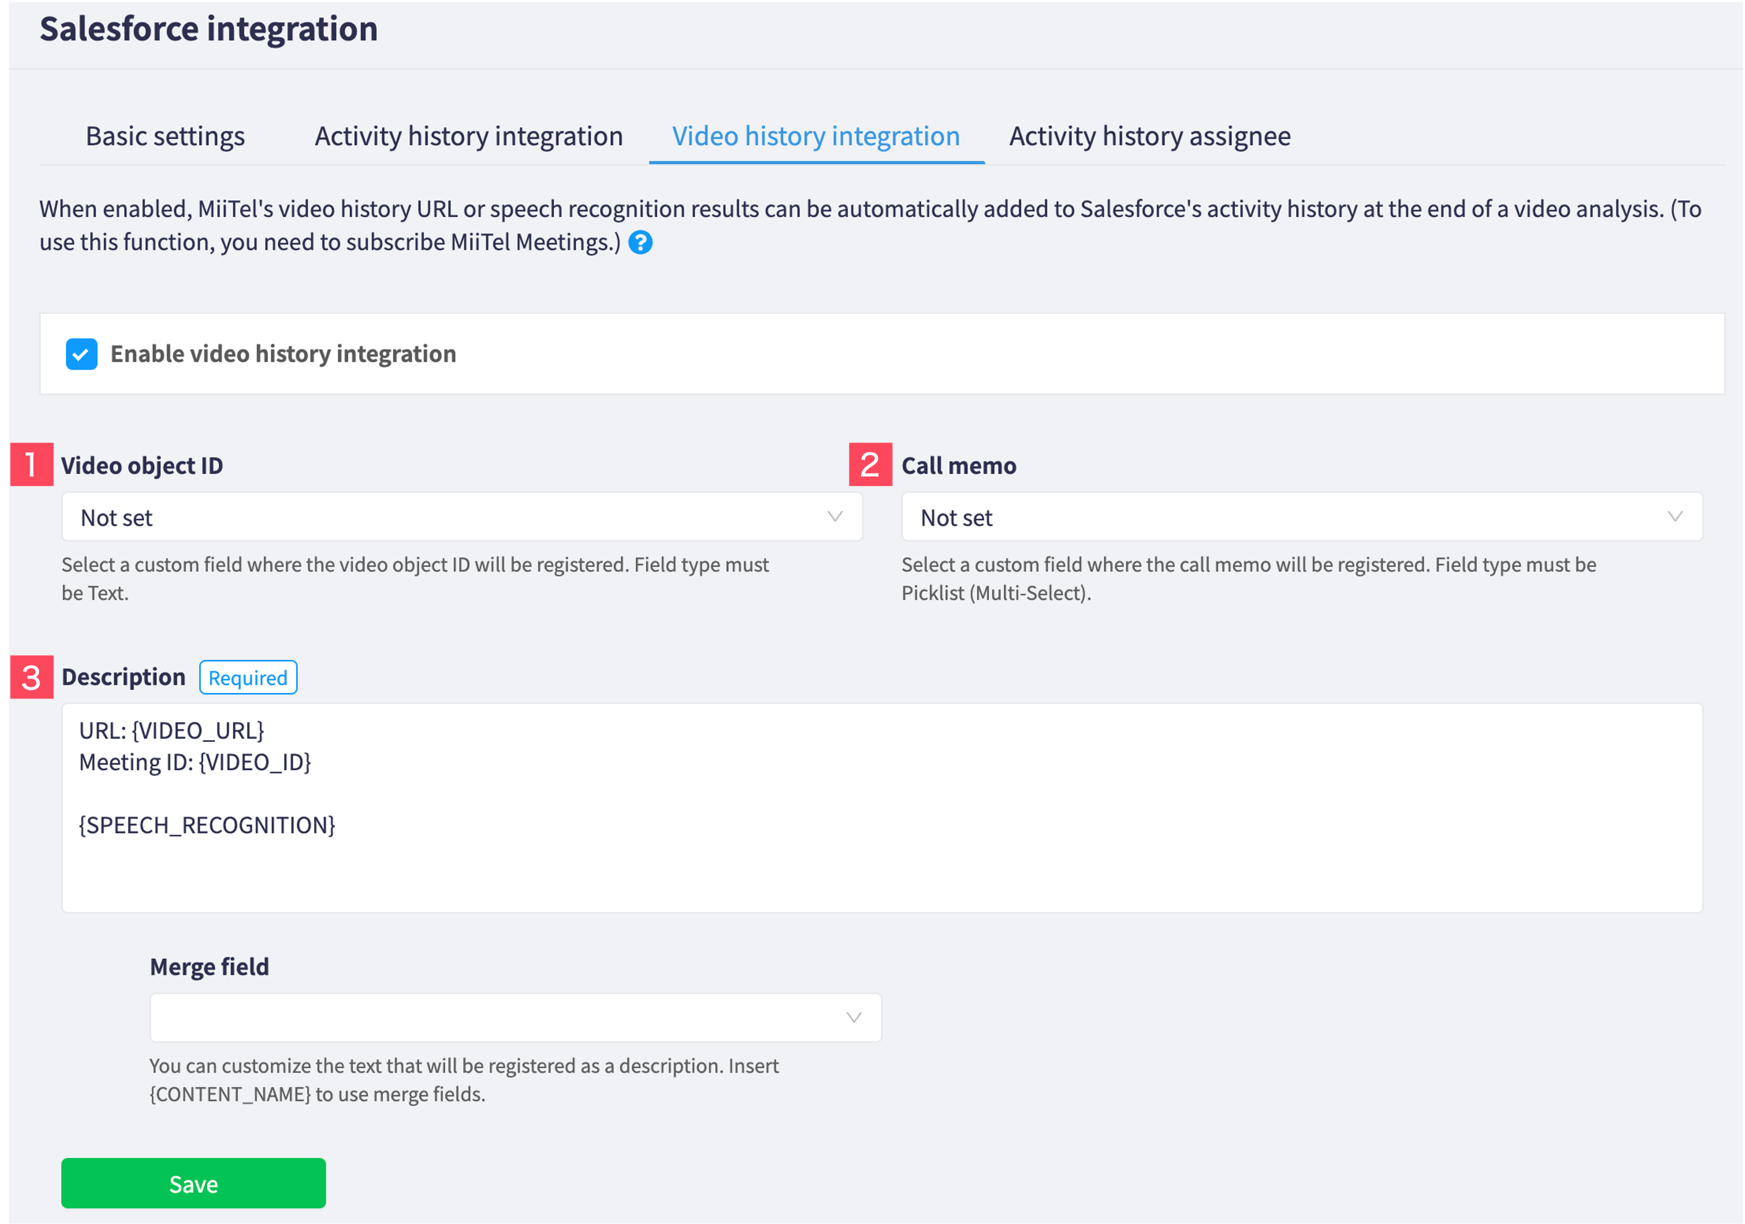
Task: Click the red number 2 marker
Action: point(870,464)
